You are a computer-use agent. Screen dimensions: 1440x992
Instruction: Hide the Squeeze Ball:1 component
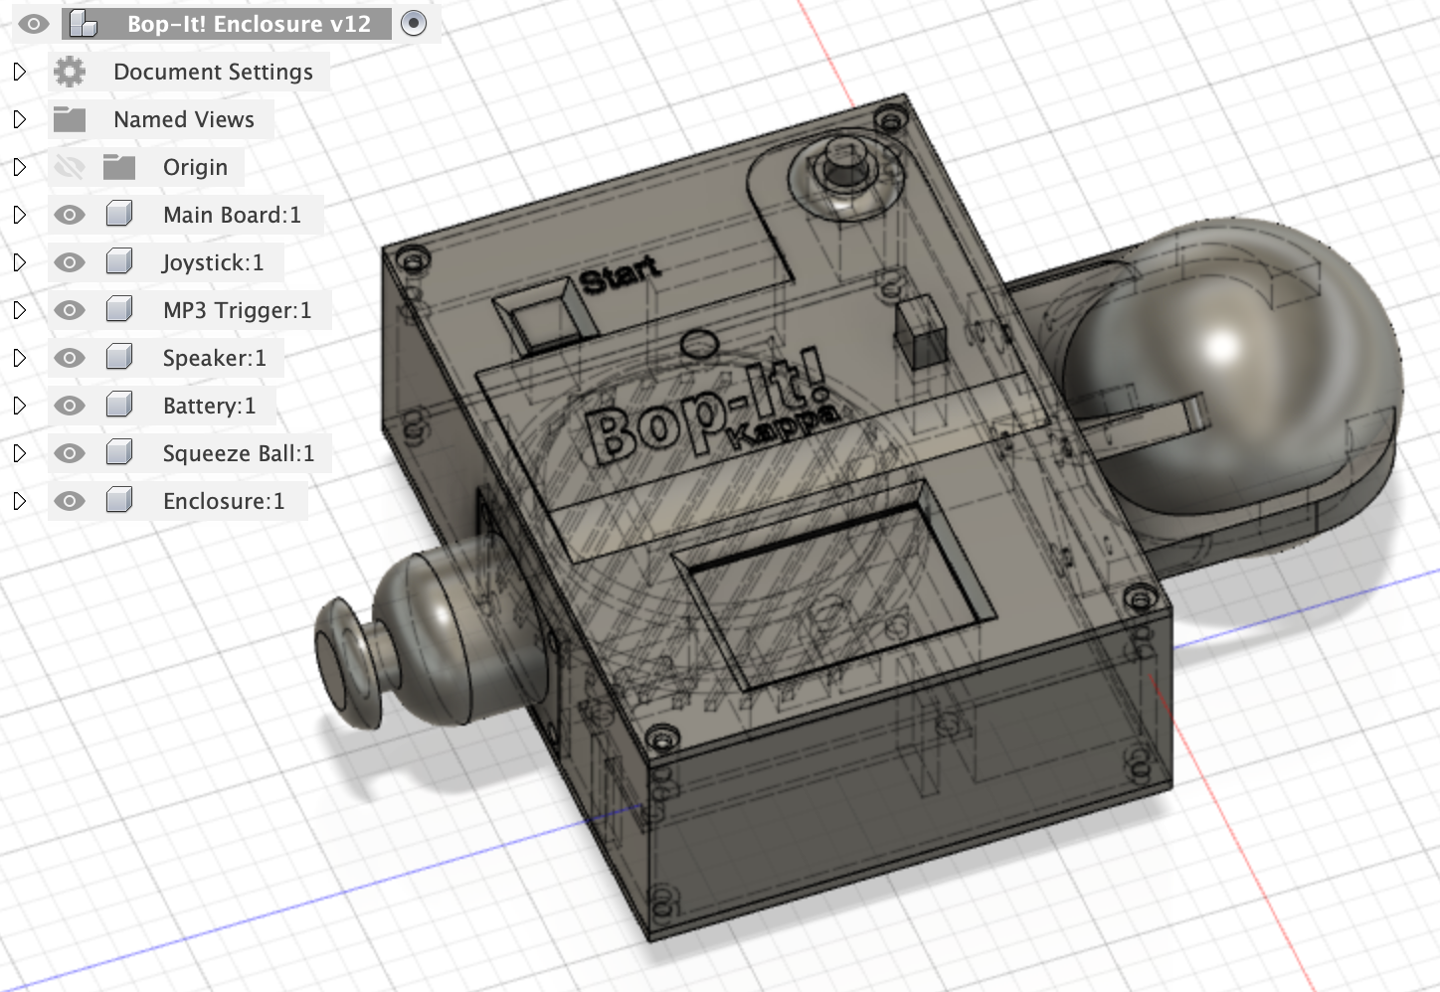70,453
